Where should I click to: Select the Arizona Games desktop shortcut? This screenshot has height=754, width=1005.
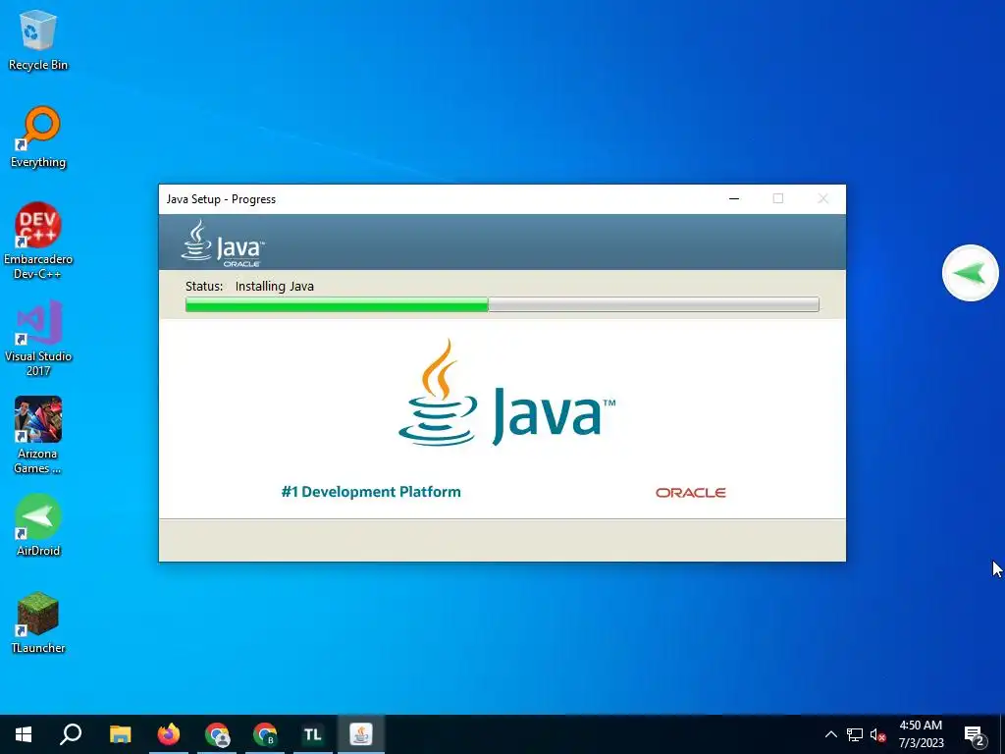tap(38, 435)
